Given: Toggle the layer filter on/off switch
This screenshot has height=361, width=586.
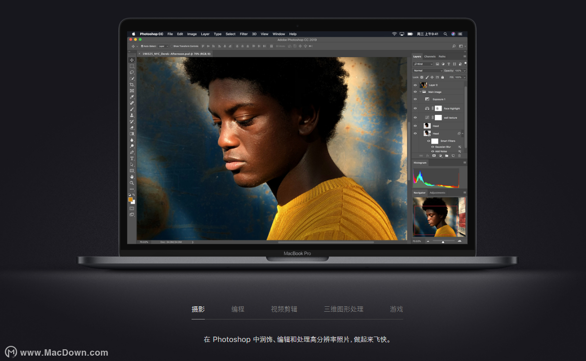Looking at the screenshot, I should [x=465, y=64].
